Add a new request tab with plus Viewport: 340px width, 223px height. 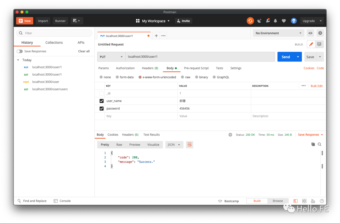[156, 36]
